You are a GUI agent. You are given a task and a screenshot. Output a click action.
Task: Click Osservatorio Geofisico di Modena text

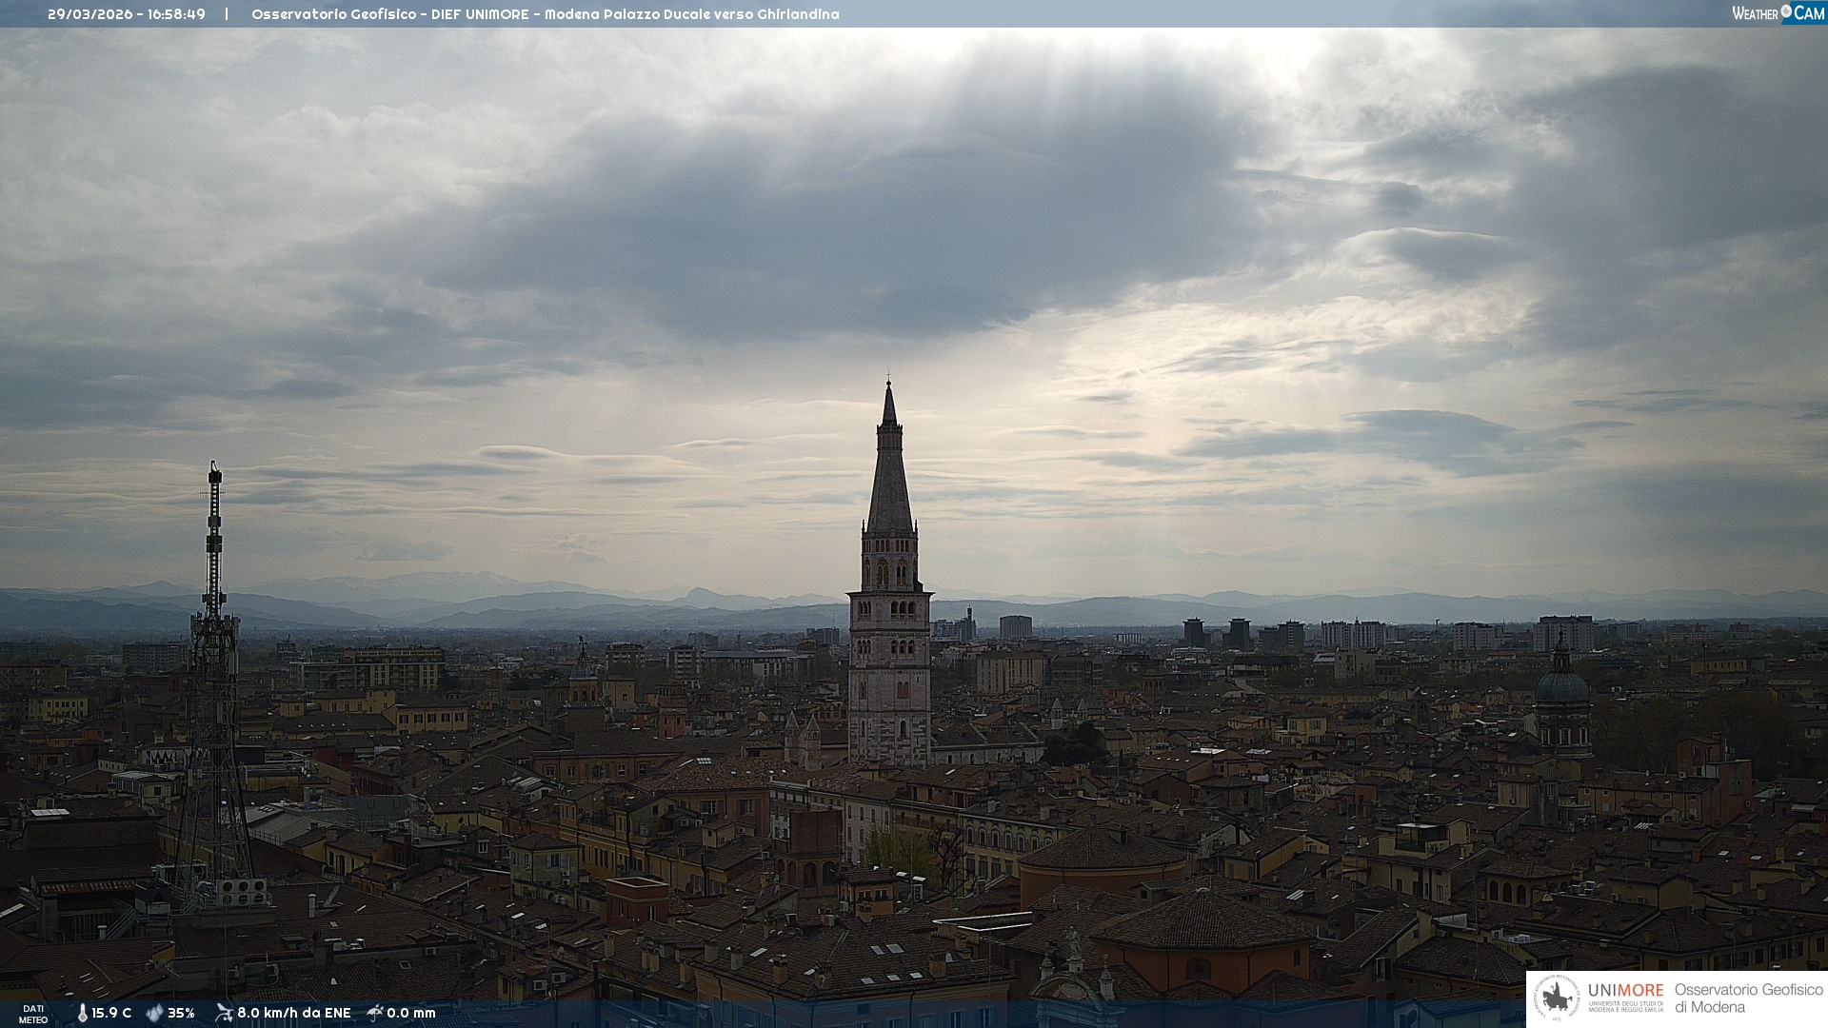1748,998
